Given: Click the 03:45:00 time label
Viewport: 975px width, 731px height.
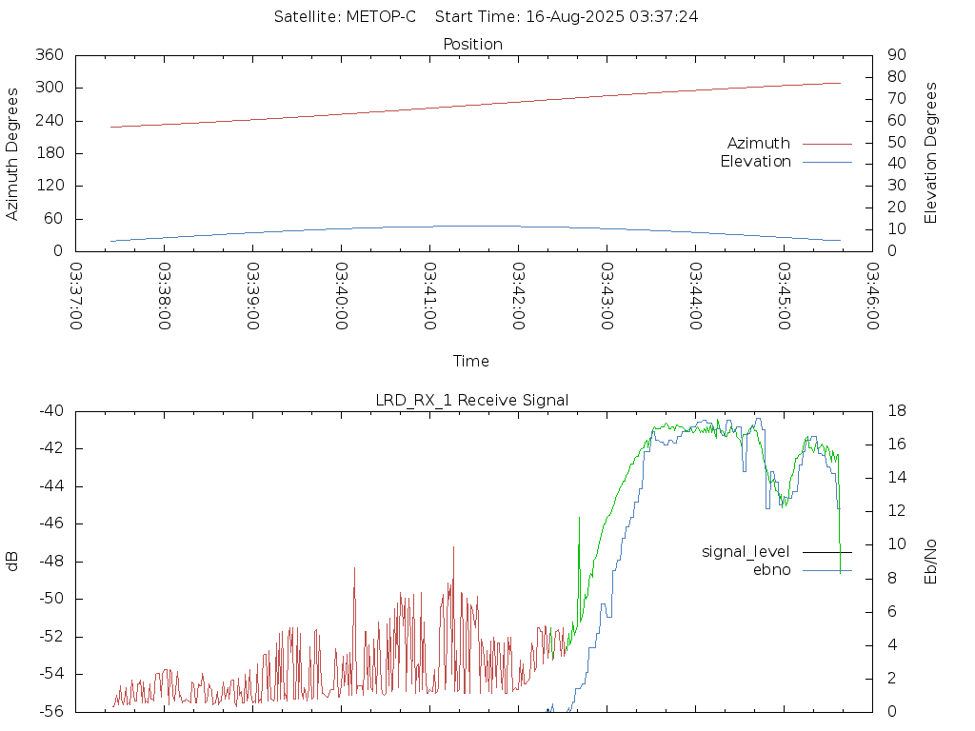Looking at the screenshot, I should click(x=785, y=296).
